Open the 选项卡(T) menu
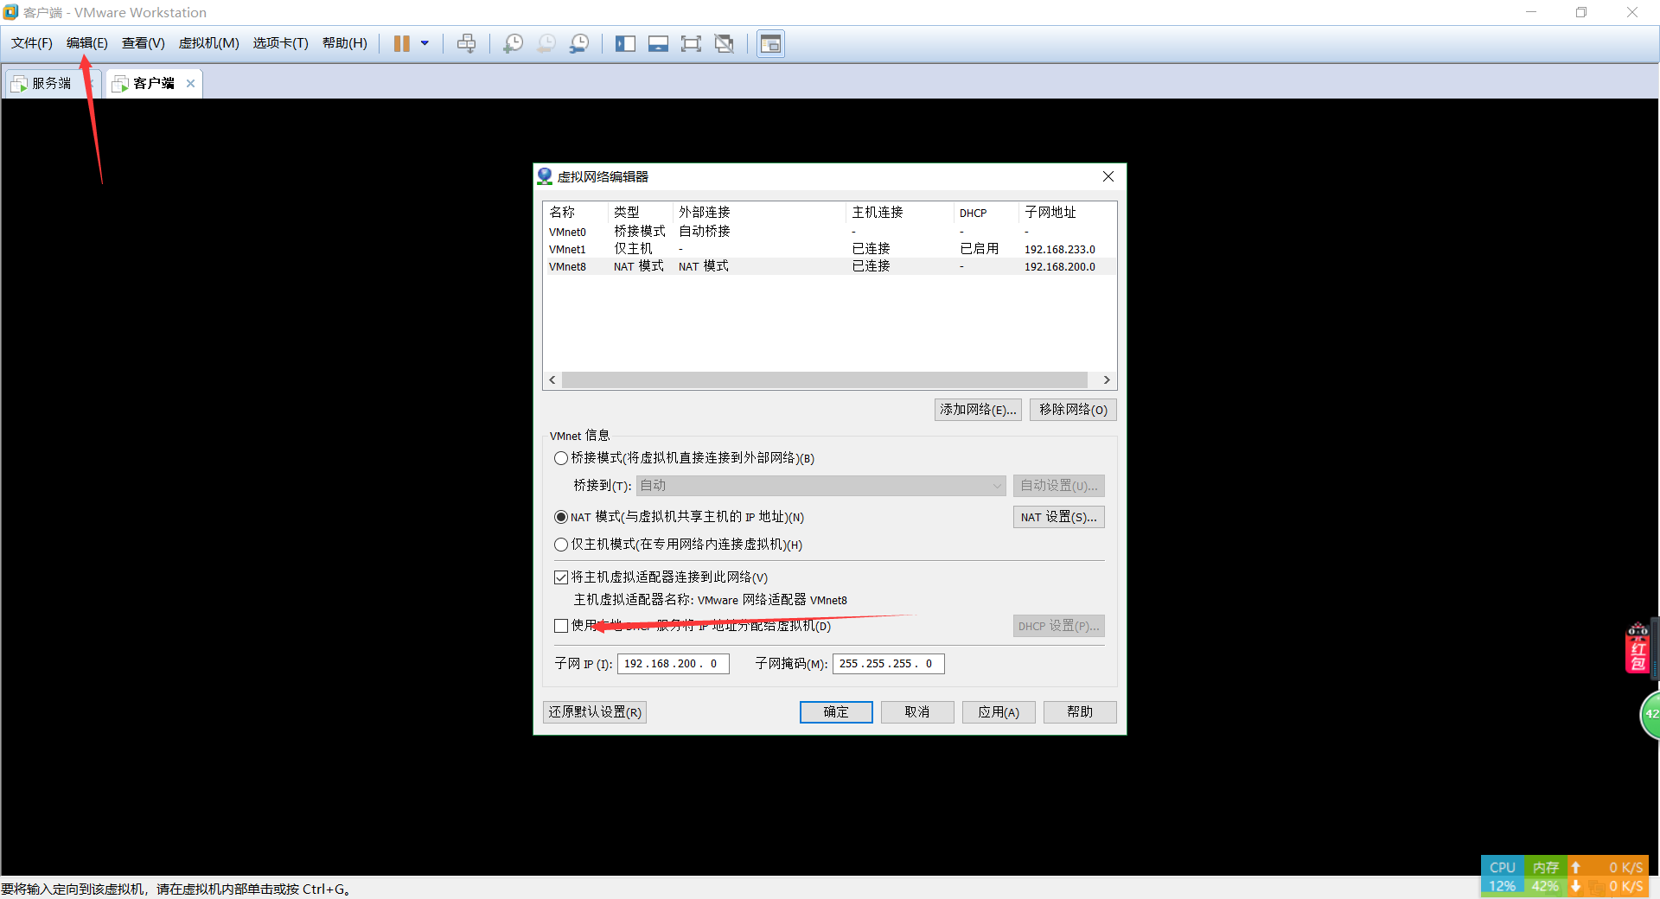Viewport: 1660px width, 899px height. click(280, 43)
